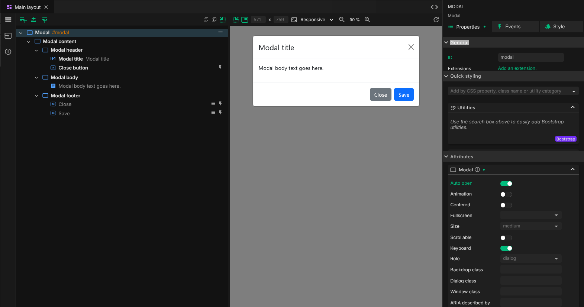Click the add element toolbar icon

coord(23,20)
